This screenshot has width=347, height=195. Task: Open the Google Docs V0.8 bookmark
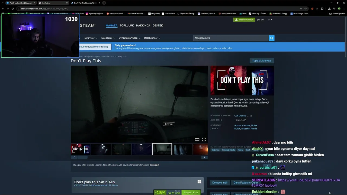[x=299, y=14]
